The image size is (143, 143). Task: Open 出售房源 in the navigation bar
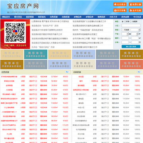point(54,17)
